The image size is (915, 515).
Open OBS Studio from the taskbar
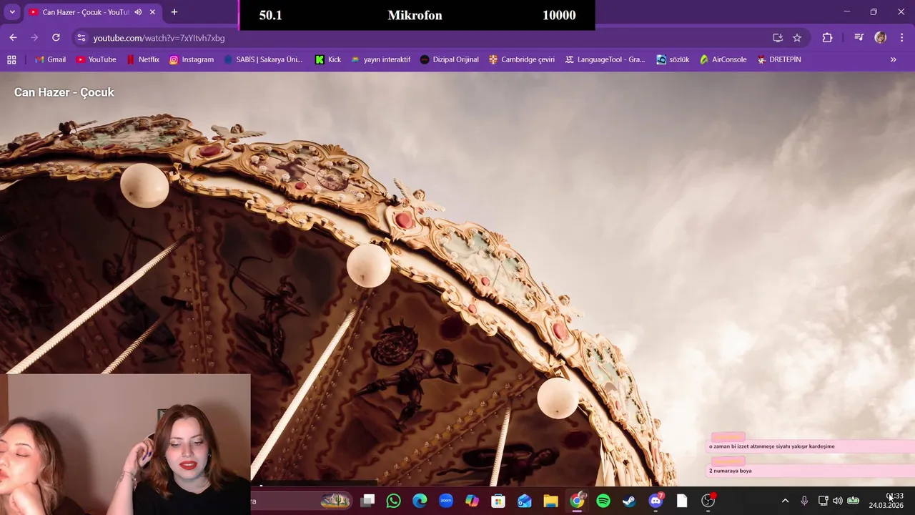(708, 501)
